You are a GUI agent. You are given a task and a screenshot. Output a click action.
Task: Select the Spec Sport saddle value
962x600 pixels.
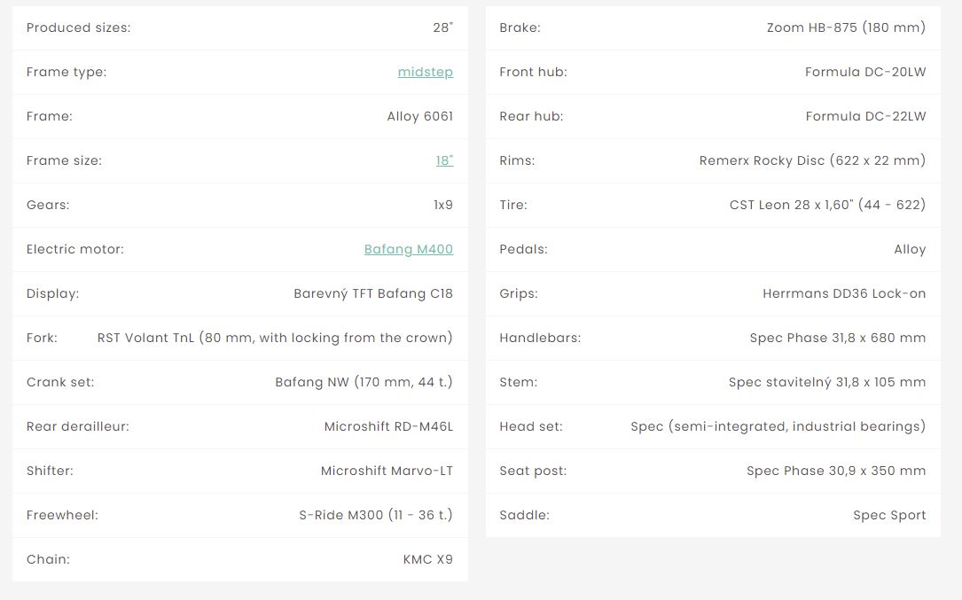coord(889,515)
